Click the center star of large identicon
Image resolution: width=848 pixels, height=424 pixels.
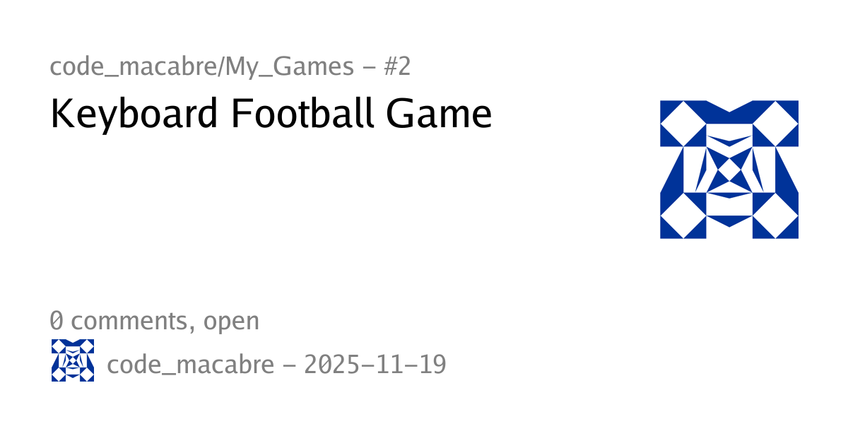pyautogui.click(x=729, y=170)
